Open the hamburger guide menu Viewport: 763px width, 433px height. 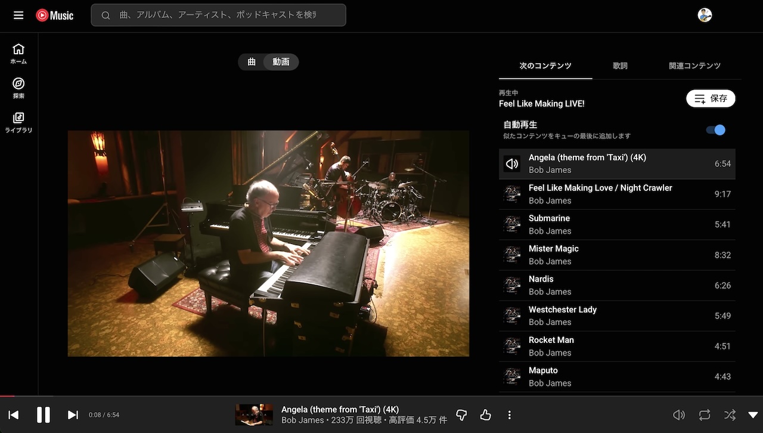click(x=18, y=16)
